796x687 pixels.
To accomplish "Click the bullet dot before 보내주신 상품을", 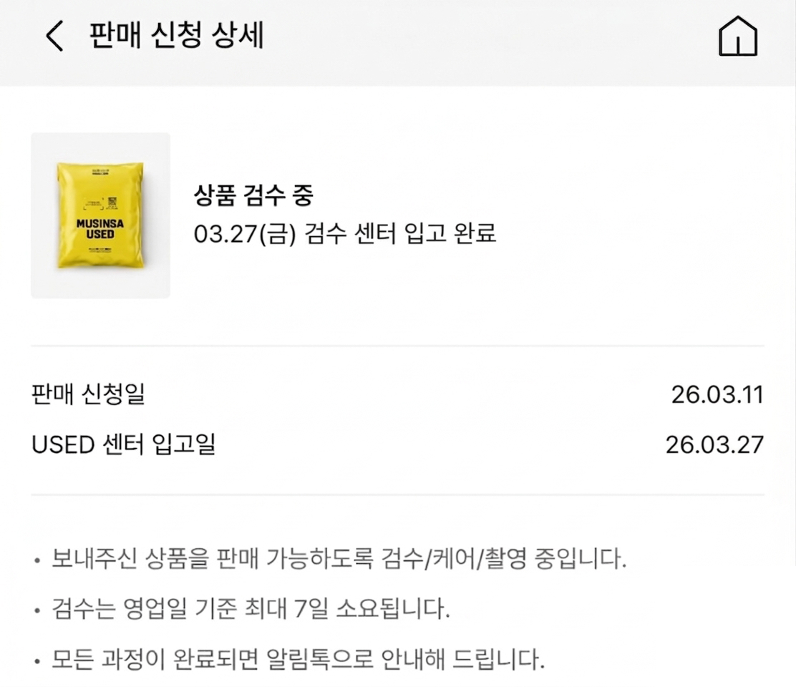I will 37,560.
